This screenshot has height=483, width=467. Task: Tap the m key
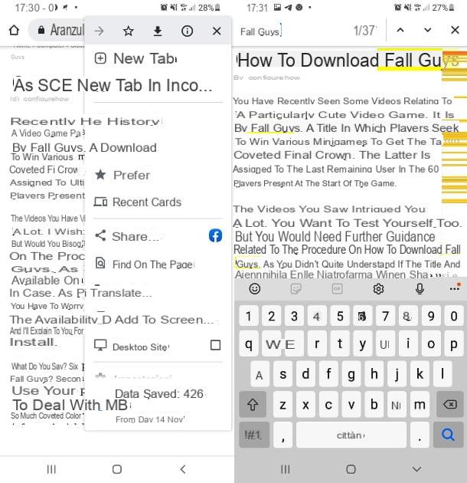click(420, 404)
